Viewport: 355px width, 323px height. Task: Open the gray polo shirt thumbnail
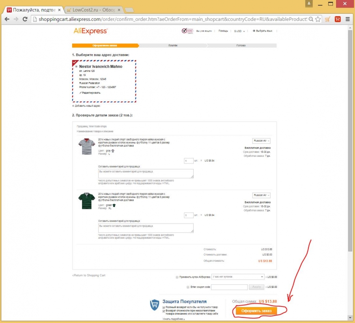(x=87, y=146)
